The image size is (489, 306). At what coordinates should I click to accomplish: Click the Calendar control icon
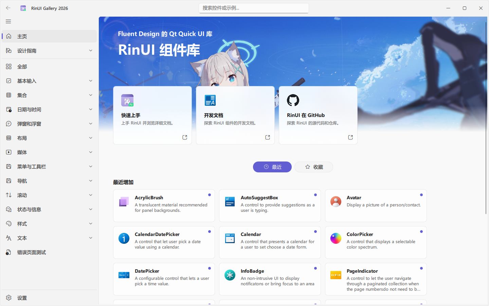pyautogui.click(x=230, y=238)
